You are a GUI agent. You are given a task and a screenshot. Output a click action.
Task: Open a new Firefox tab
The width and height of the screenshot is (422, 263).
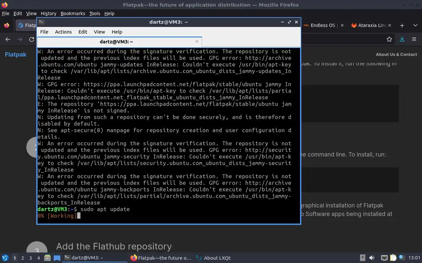pyautogui.click(x=402, y=25)
